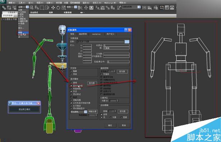Screen dimensions: 221x142
Task: Open the 视图 reference coordinate dropdown
Action: 76,7
